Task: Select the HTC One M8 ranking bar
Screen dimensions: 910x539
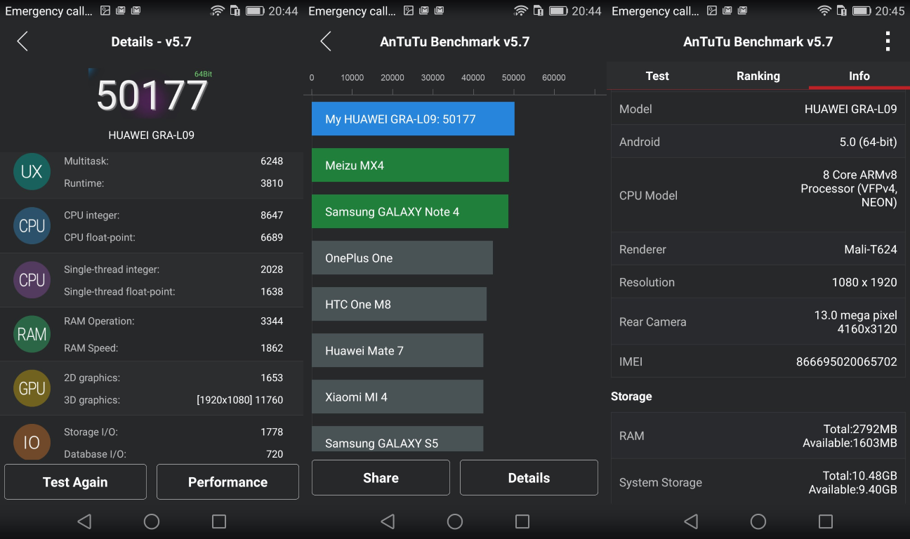Action: click(x=399, y=304)
